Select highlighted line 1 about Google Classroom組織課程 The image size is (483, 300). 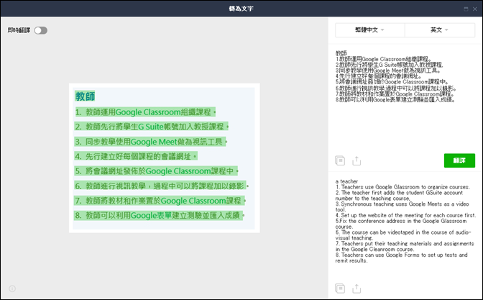145,112
